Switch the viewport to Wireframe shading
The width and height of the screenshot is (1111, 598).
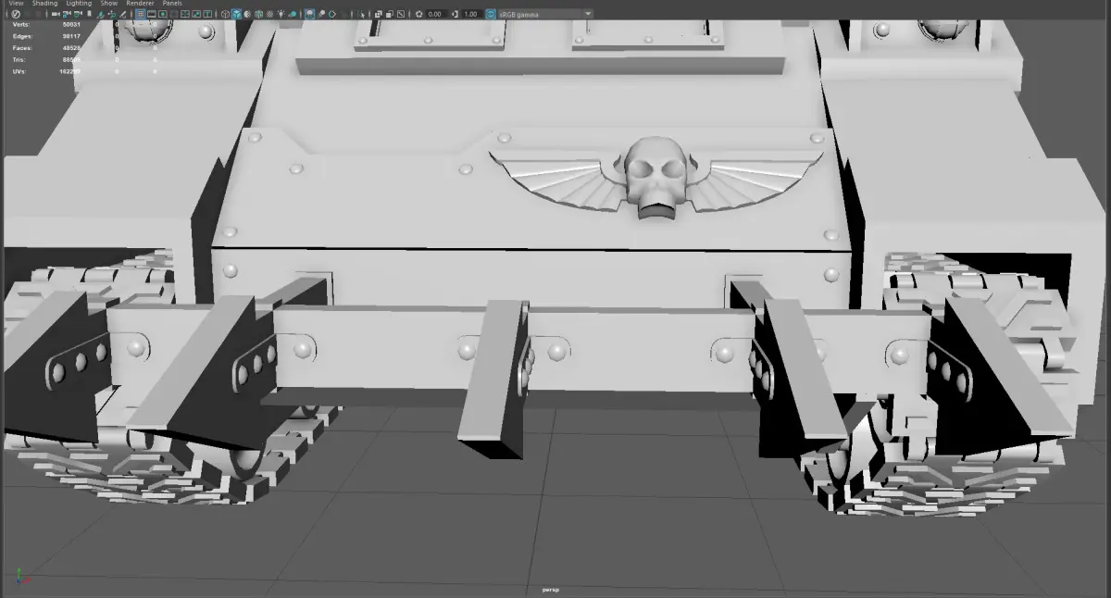click(225, 14)
